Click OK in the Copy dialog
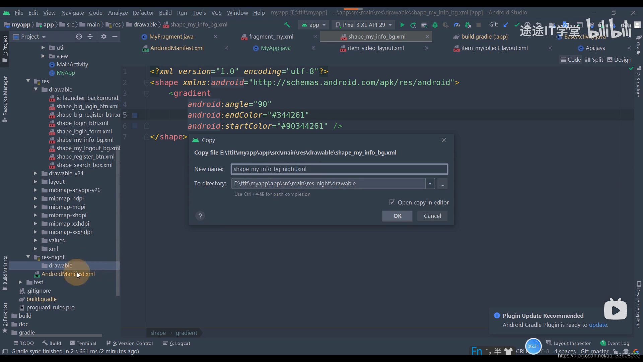The width and height of the screenshot is (643, 362). click(x=397, y=216)
